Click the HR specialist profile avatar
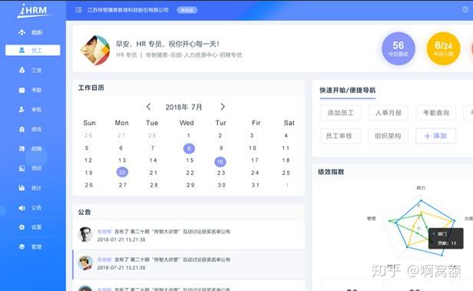The width and height of the screenshot is (473, 291). [94, 50]
